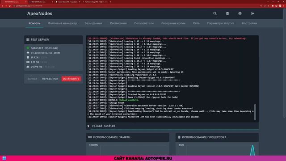The image size is (286, 161).
Task: Close the first TEST SERVER browser tab
Action: coord(26,2)
